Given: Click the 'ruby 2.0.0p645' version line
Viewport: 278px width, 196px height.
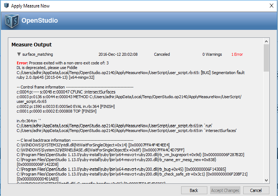Looking at the screenshot, I should (56, 77).
